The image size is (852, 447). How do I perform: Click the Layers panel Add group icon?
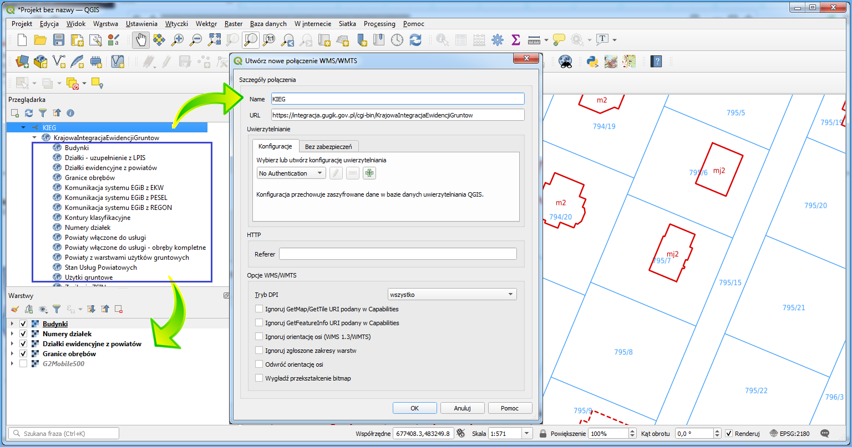[x=29, y=309]
